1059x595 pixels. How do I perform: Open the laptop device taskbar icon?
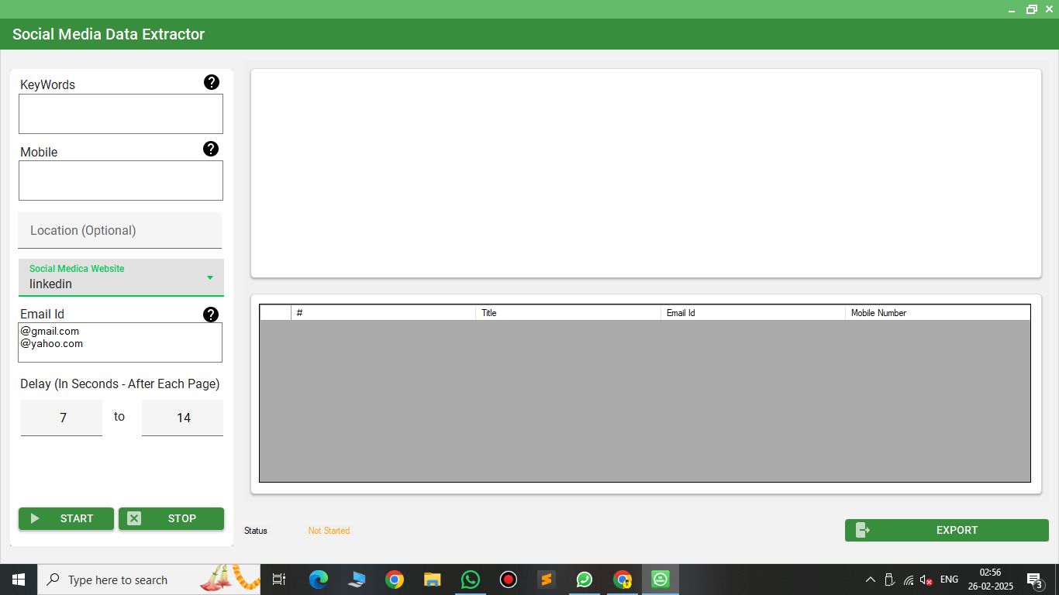click(357, 580)
